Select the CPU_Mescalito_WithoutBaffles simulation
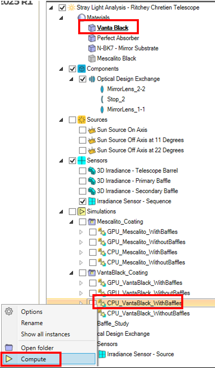This screenshot has width=215, height=368. click(x=146, y=262)
